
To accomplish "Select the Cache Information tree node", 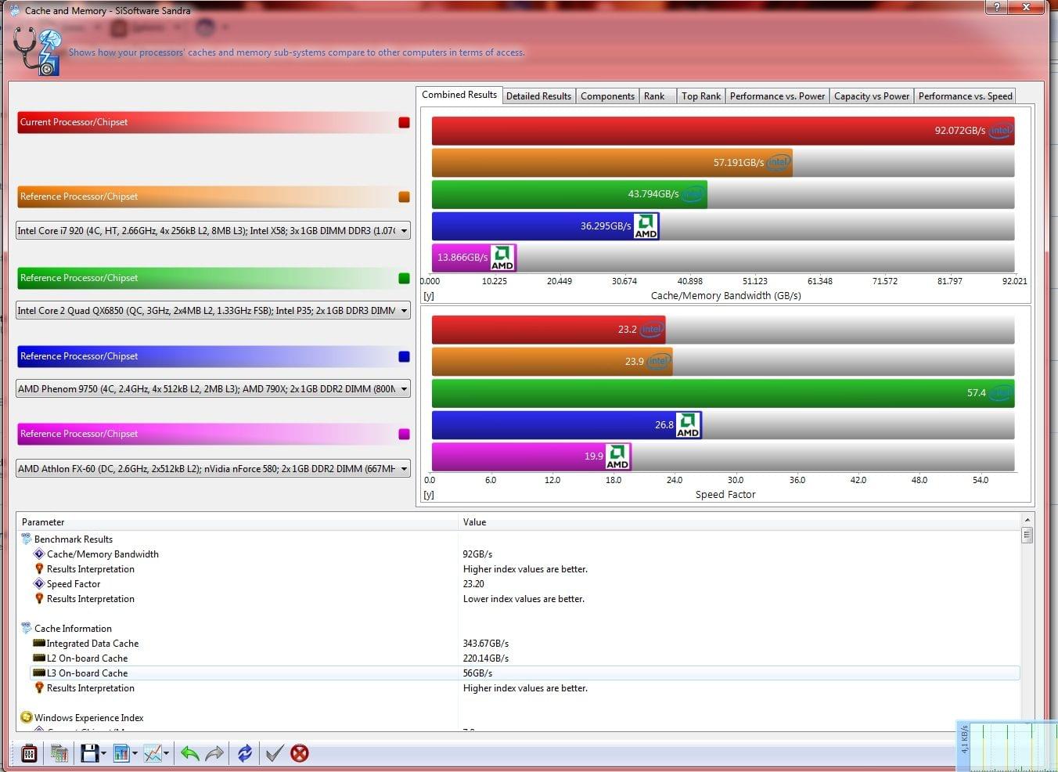I will tap(73, 629).
